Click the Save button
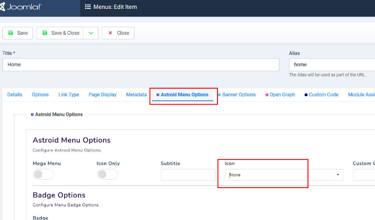 (x=17, y=33)
